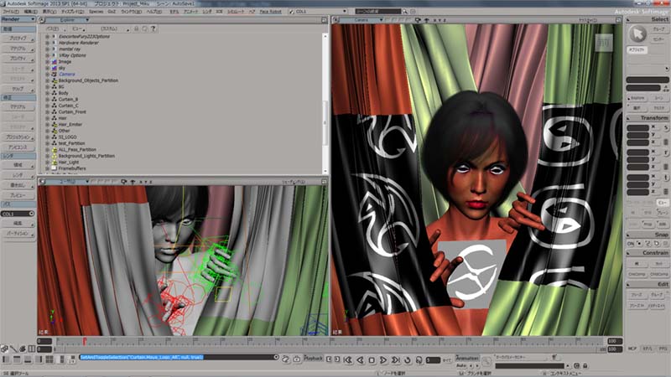Click the Animation button
The height and width of the screenshot is (377, 671).
(467, 358)
